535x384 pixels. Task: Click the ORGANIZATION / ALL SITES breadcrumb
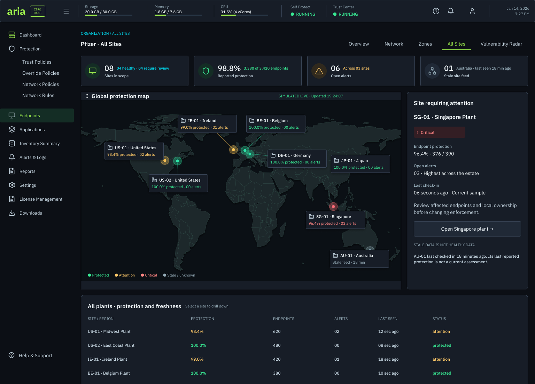(105, 33)
